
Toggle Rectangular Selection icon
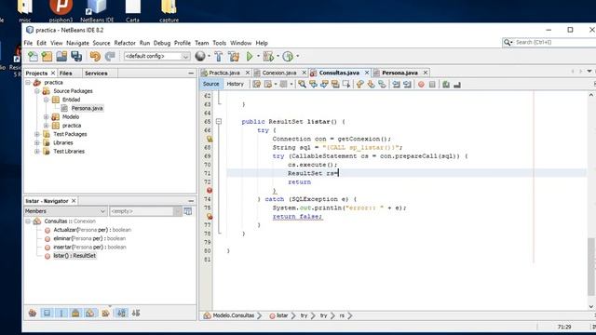tap(346, 84)
